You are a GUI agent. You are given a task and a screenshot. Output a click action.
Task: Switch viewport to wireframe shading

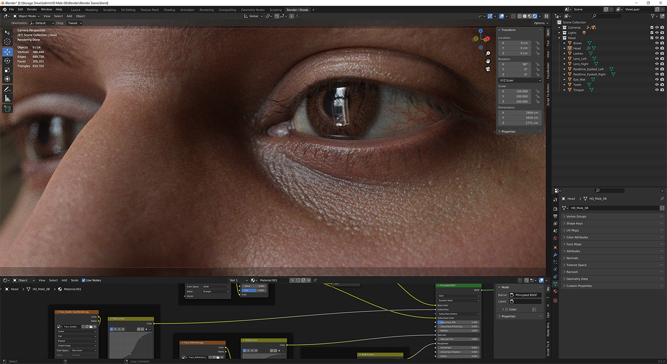520,16
